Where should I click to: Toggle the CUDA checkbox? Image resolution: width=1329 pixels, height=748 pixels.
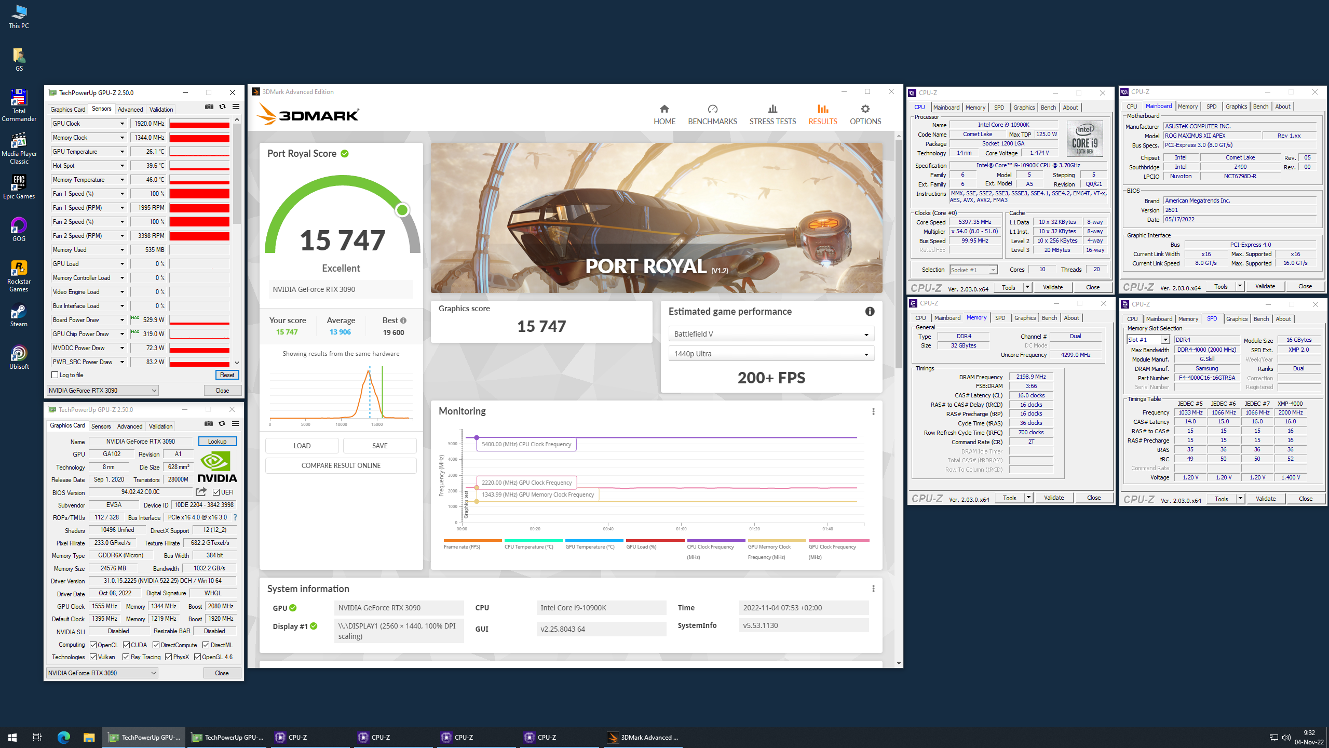point(126,645)
